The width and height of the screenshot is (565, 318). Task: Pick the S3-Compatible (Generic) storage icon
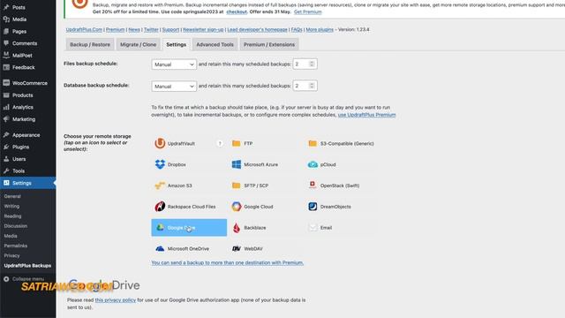[313, 143]
